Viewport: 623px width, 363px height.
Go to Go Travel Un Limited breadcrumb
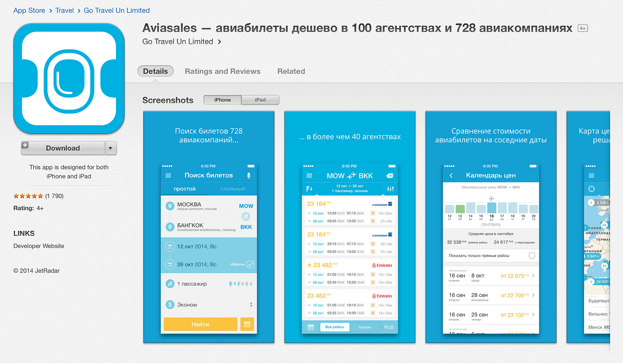pyautogui.click(x=117, y=10)
